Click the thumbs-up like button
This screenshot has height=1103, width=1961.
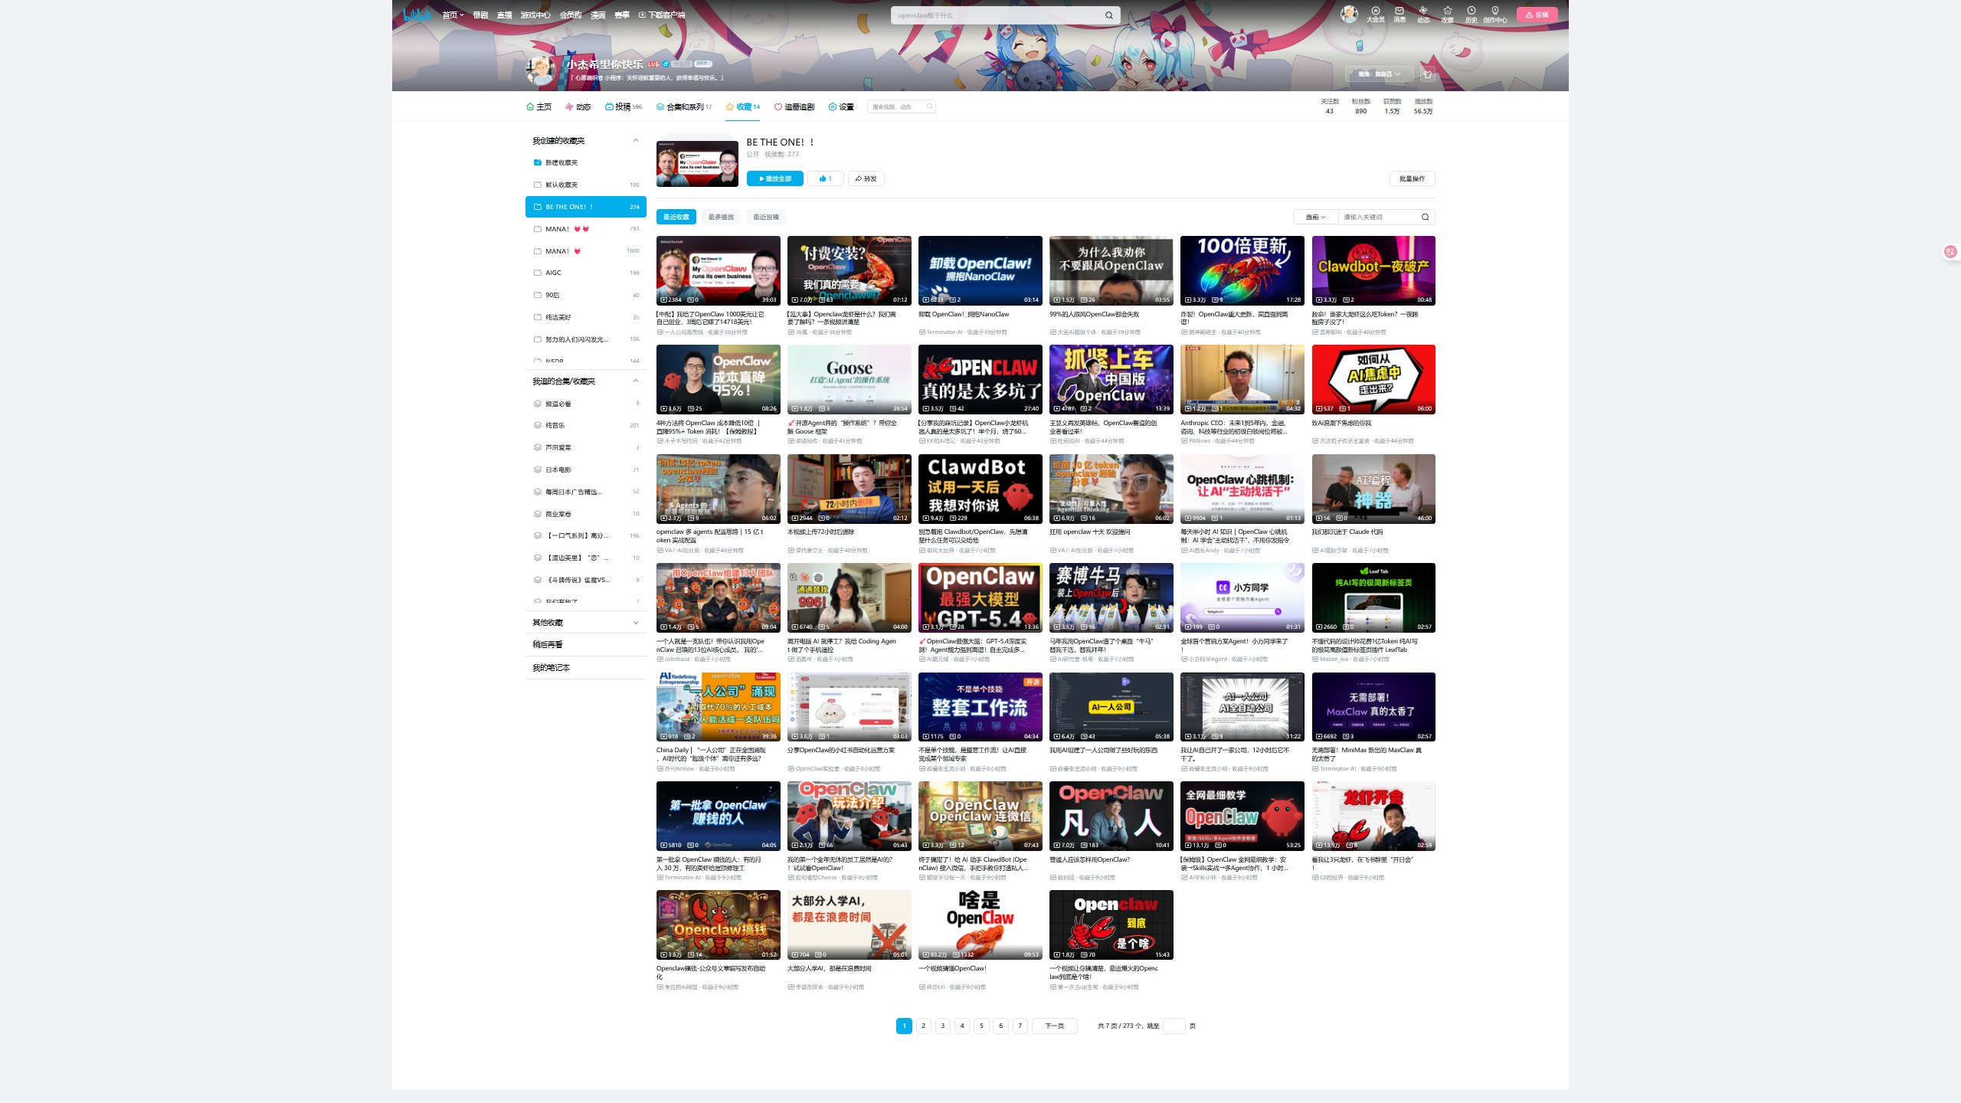point(825,178)
